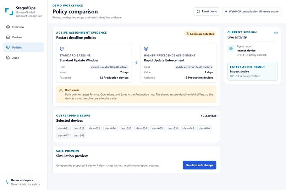Click the warning icon in Collision detected badge
The image size is (286, 190).
tap(187, 34)
